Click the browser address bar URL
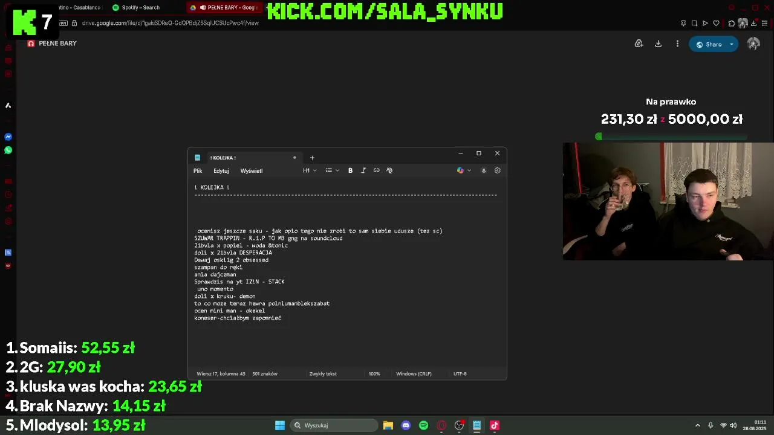This screenshot has width=774, height=435. tap(171, 23)
